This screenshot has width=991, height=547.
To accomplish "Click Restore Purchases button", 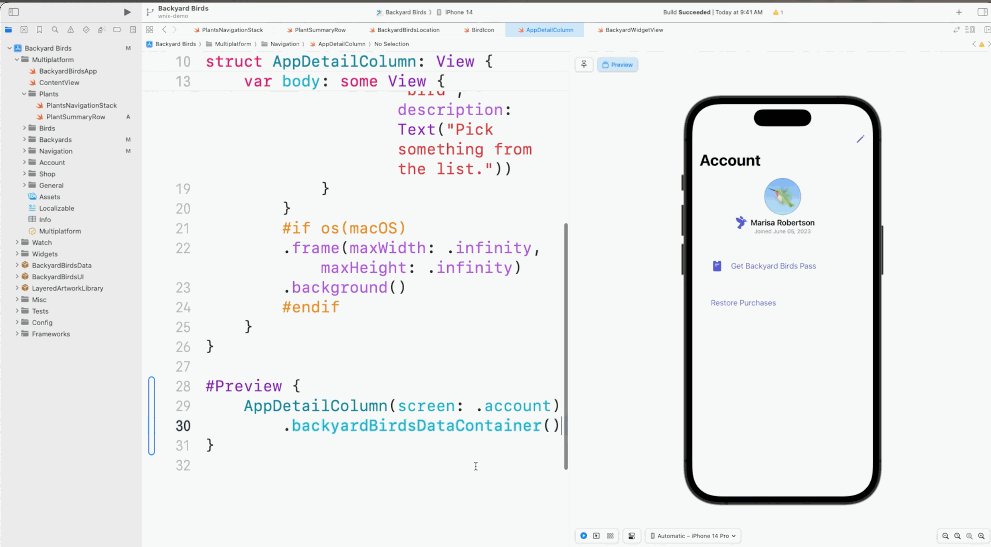I will (743, 302).
